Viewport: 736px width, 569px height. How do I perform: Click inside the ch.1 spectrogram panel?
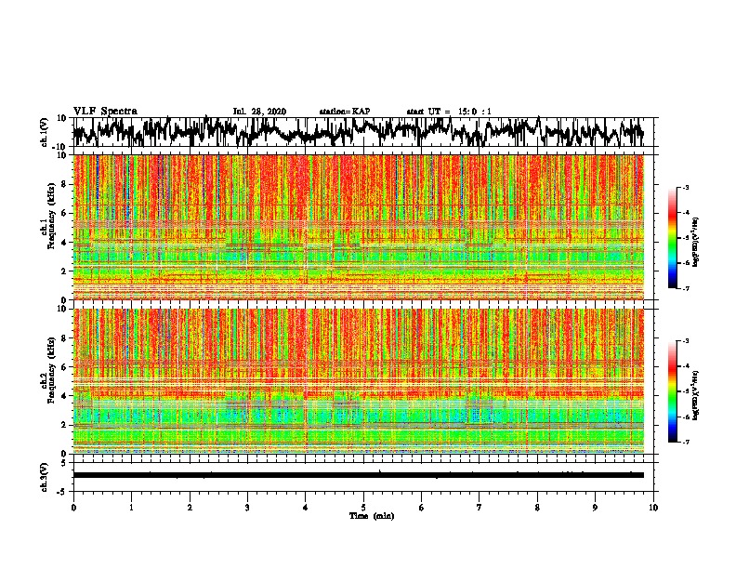click(359, 227)
